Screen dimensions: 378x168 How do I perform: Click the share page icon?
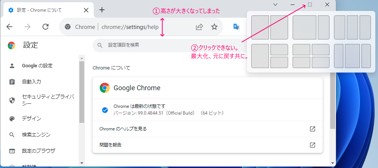[199, 27]
